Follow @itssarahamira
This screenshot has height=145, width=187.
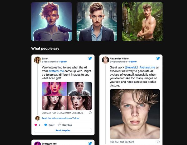63,62
